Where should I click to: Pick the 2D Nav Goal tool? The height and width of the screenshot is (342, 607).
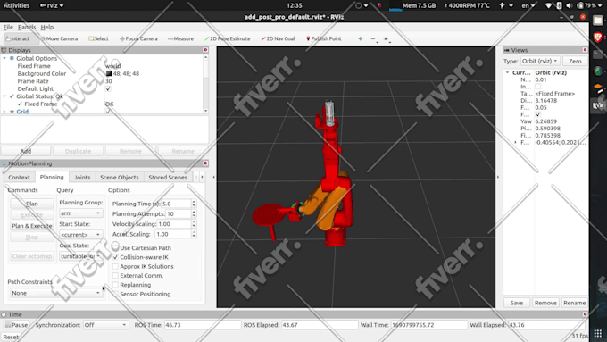coord(278,38)
